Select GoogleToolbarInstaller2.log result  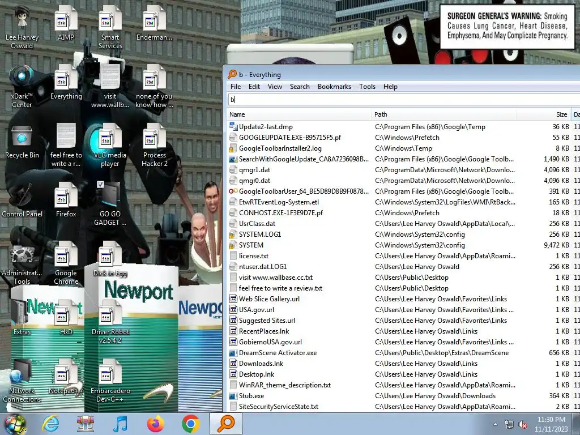pos(403,148)
